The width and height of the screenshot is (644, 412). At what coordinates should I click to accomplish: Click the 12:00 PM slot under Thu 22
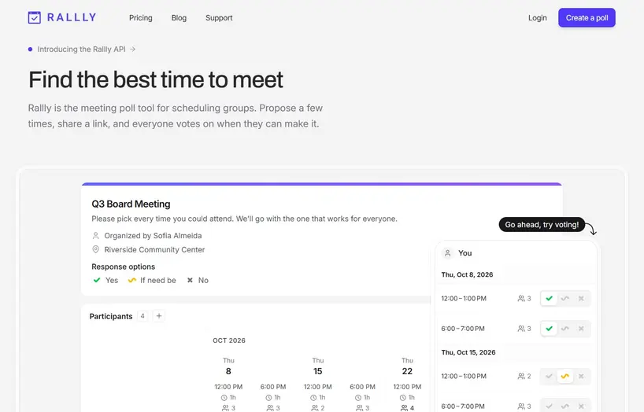[407, 387]
